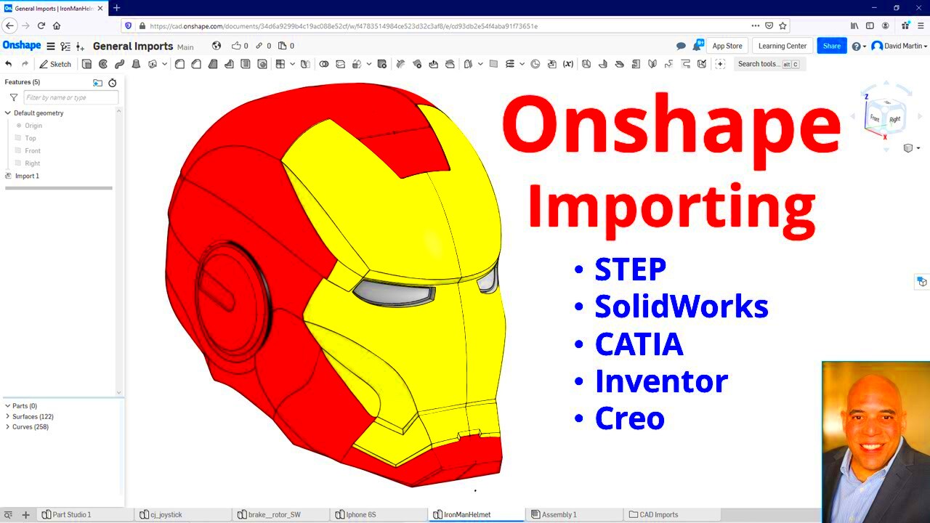Open the comments speech bubble icon
This screenshot has height=523, width=930.
(681, 46)
